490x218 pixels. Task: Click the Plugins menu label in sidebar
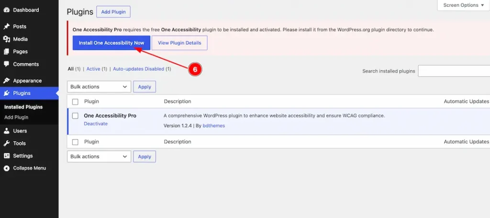pos(22,93)
